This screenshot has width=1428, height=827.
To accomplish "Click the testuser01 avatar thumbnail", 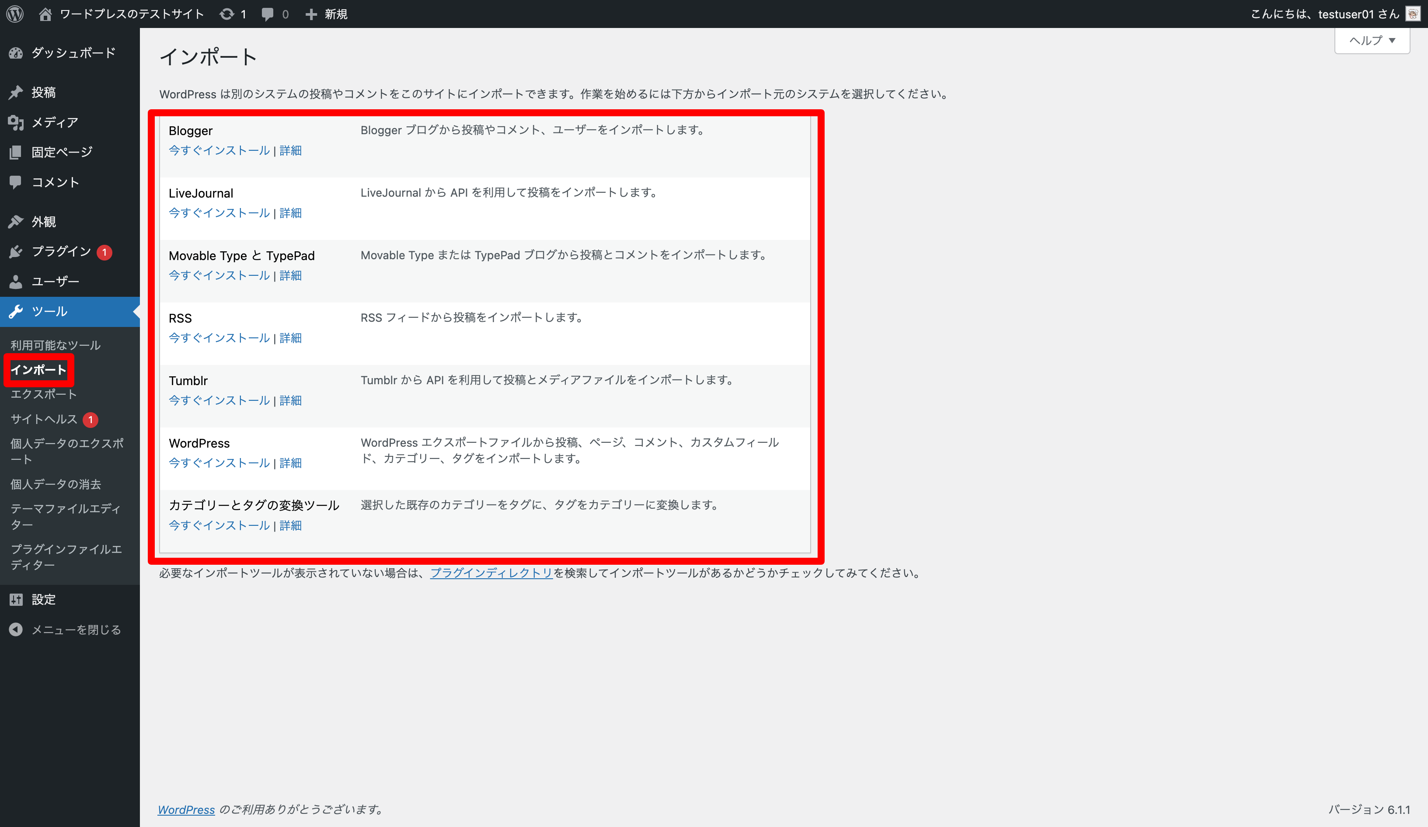I will pos(1413,14).
